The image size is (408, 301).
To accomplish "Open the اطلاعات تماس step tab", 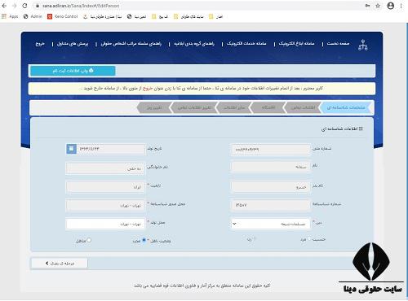I will tap(303, 107).
